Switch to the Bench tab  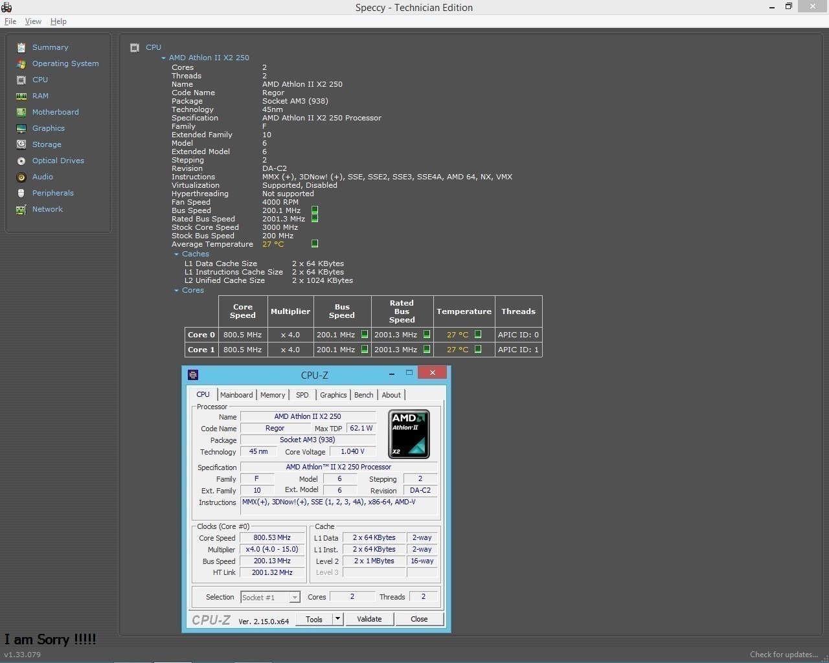coord(364,395)
